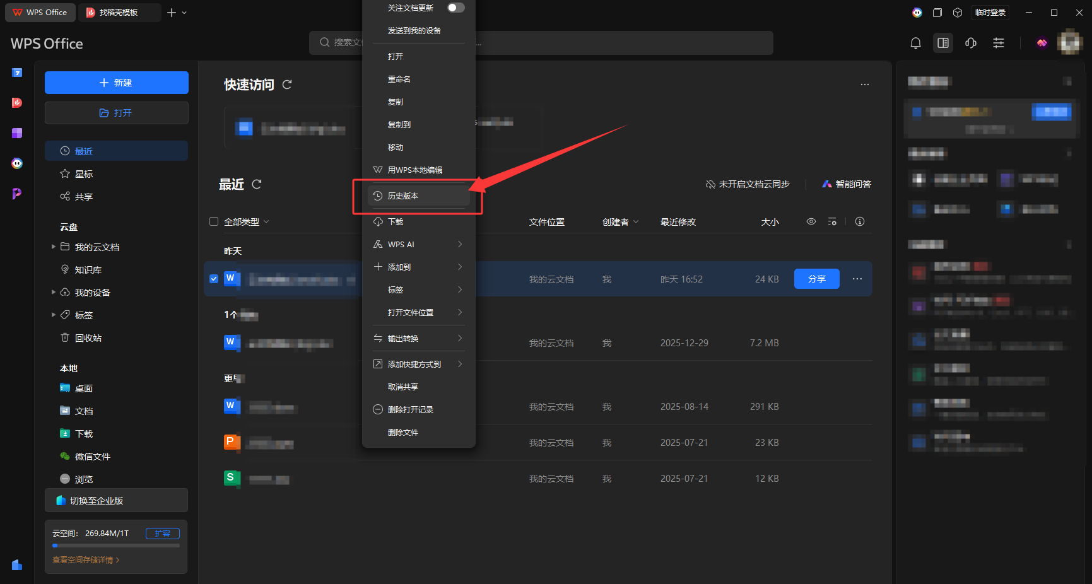Screen dimensions: 1092x584
Task: Click the three-dot more icon on selected file
Action: tap(857, 279)
